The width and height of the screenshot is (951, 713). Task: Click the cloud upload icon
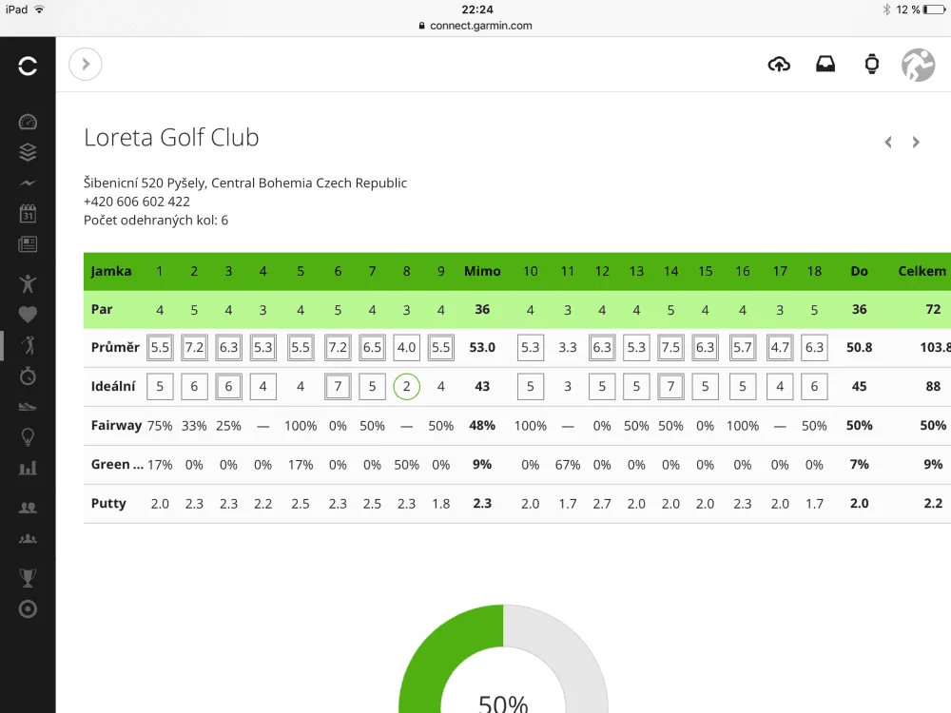[x=779, y=64]
